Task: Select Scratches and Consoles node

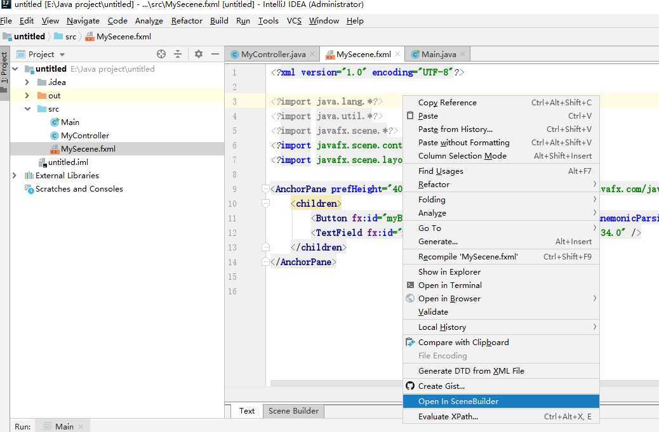Action: click(x=117, y=189)
